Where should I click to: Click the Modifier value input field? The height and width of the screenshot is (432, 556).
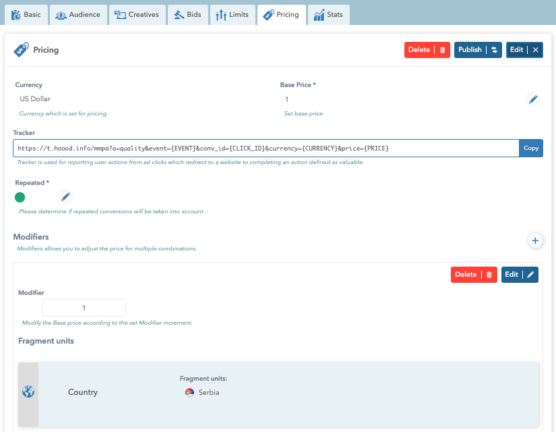tap(84, 308)
